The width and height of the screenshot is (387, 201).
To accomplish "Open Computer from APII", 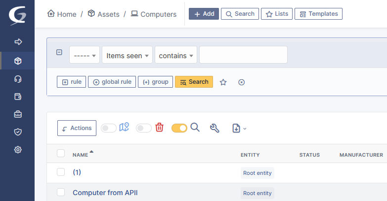I will pyautogui.click(x=105, y=193).
